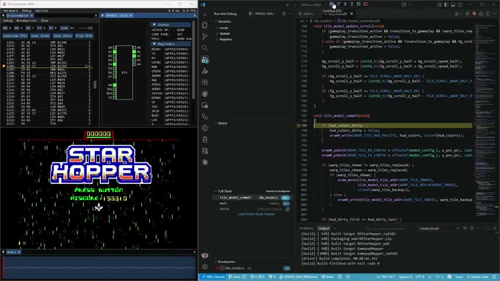The height and width of the screenshot is (281, 500).
Task: Switch to the Output panel tab
Action: click(323, 228)
